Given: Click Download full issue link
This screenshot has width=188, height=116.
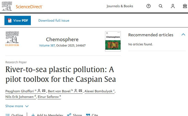Looking at the screenshot, I should [54, 20].
